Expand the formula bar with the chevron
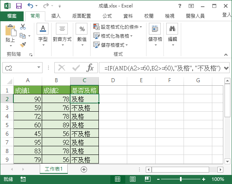This screenshot has width=232, height=184. pyautogui.click(x=226, y=68)
